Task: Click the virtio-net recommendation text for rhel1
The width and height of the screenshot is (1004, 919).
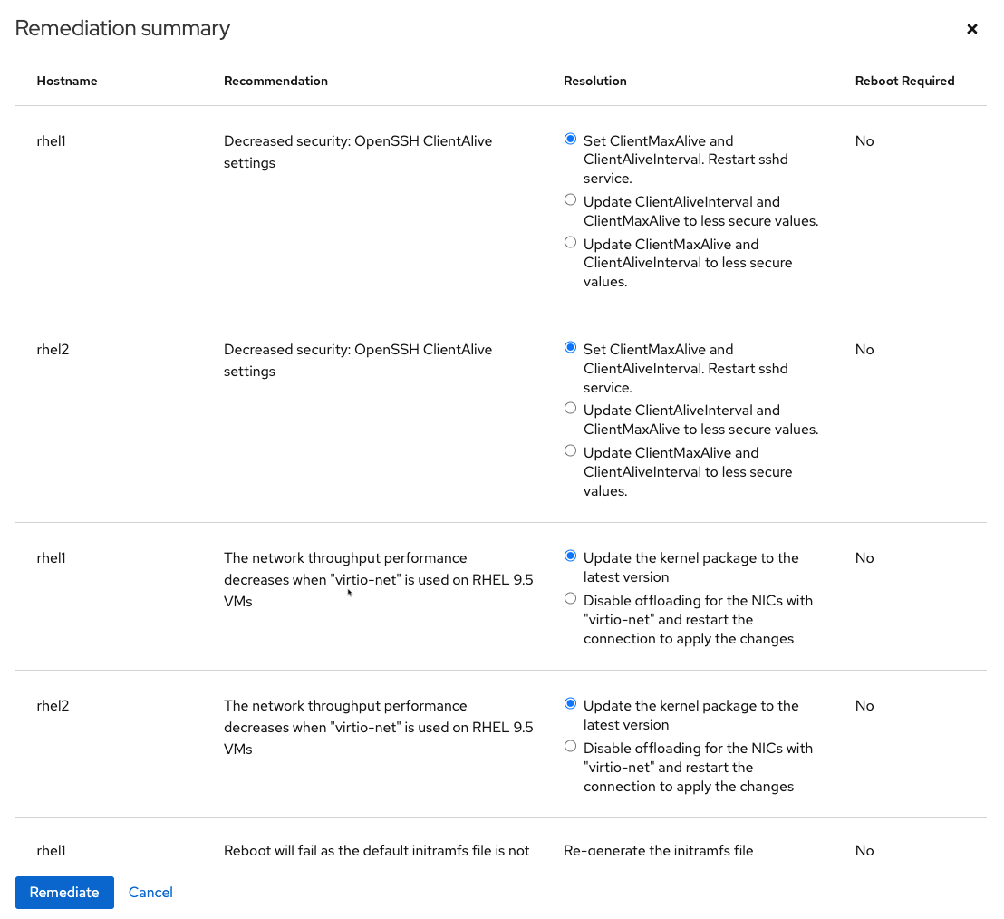Action: click(378, 579)
